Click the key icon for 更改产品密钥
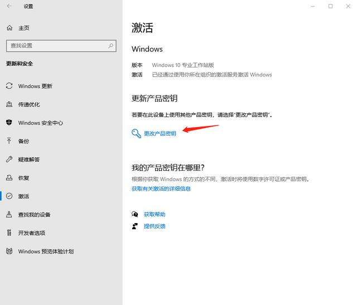The image size is (357, 305). pyautogui.click(x=136, y=133)
